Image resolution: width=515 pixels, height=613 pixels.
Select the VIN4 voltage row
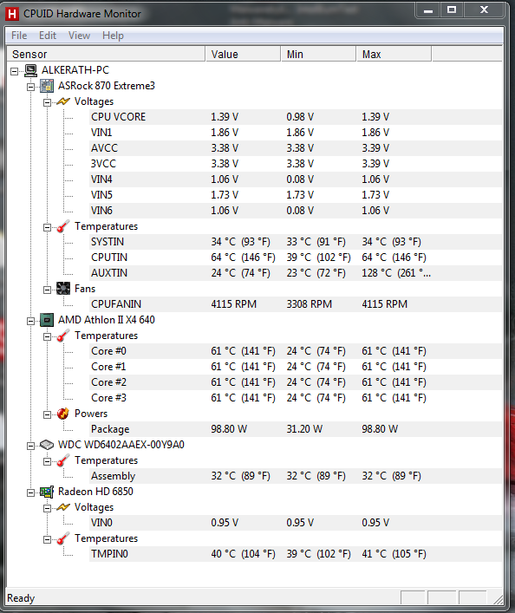296,179
